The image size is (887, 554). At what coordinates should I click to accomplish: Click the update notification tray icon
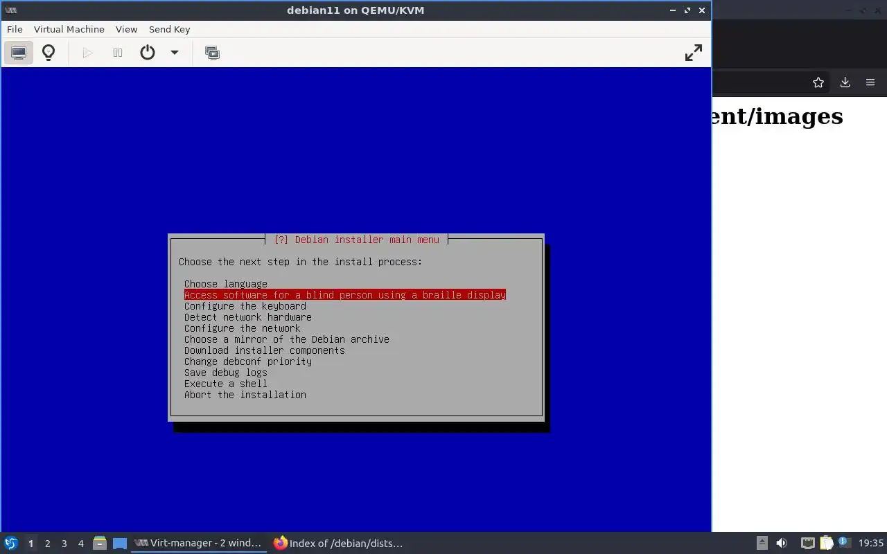point(844,542)
